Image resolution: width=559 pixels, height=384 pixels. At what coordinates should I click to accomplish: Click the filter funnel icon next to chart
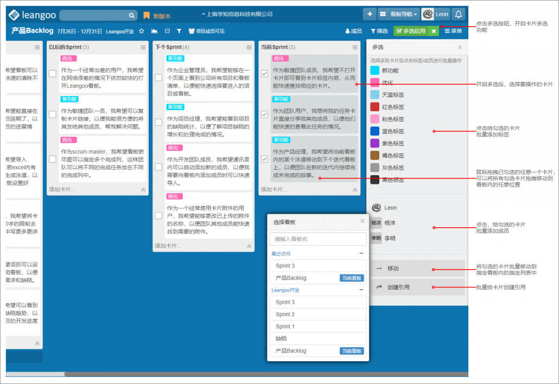[179, 31]
